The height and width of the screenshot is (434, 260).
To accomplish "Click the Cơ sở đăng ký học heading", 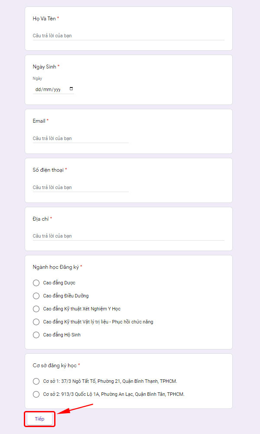I will pyautogui.click(x=55, y=365).
